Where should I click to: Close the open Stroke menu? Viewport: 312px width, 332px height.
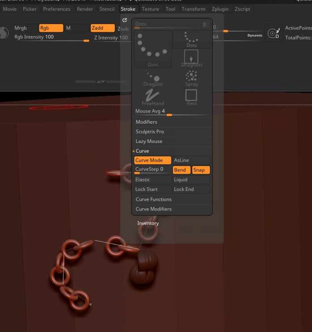[x=128, y=9]
